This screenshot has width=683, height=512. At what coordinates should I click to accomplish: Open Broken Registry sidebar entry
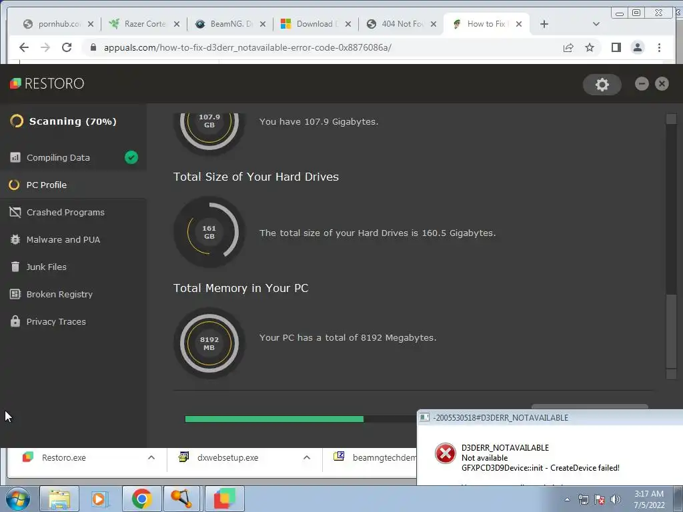[x=73, y=294]
